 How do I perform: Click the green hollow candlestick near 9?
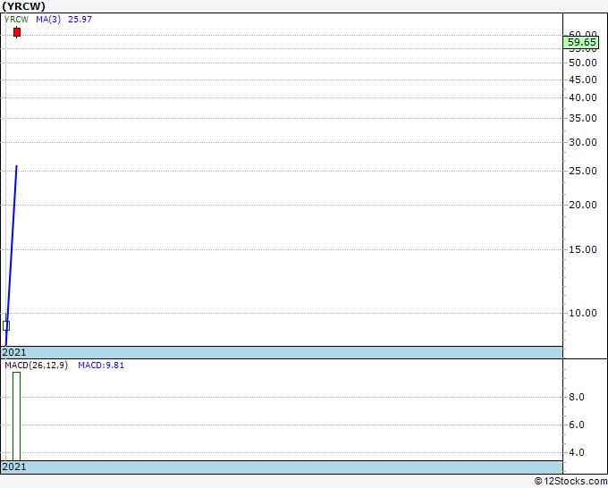pyautogui.click(x=6, y=325)
